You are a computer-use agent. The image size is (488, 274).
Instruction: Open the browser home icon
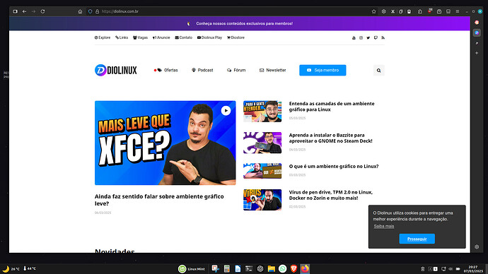(x=80, y=11)
